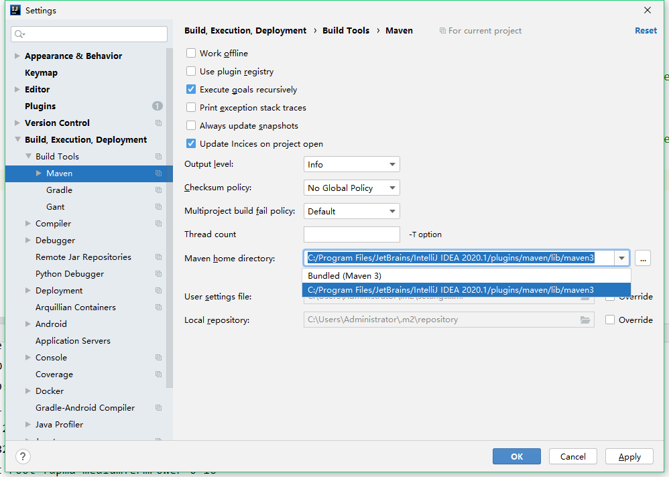Enable Print exception stack traces
Viewport: 669px width, 477px height.
click(191, 107)
